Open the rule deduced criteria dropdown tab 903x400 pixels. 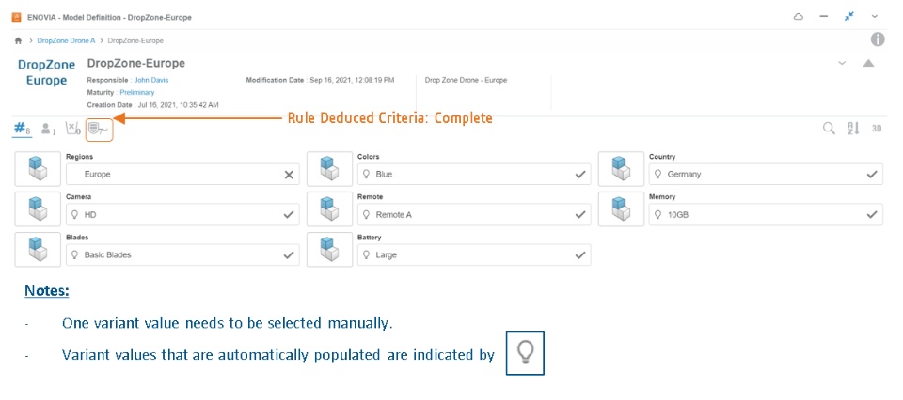click(99, 130)
